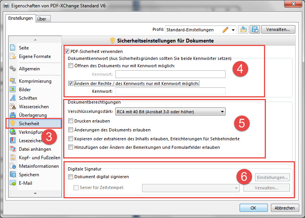The image size is (305, 218).
Task: Click the pencil edit icon in Profil box
Action: pos(225,30)
